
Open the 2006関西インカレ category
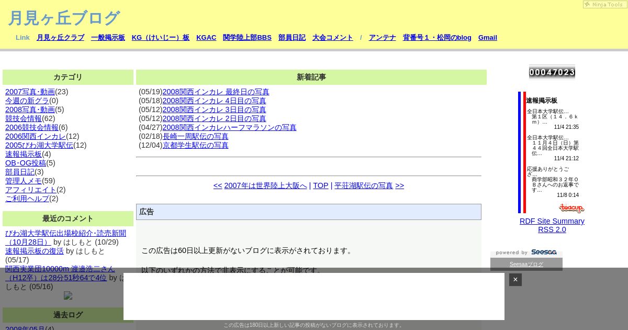pos(36,136)
